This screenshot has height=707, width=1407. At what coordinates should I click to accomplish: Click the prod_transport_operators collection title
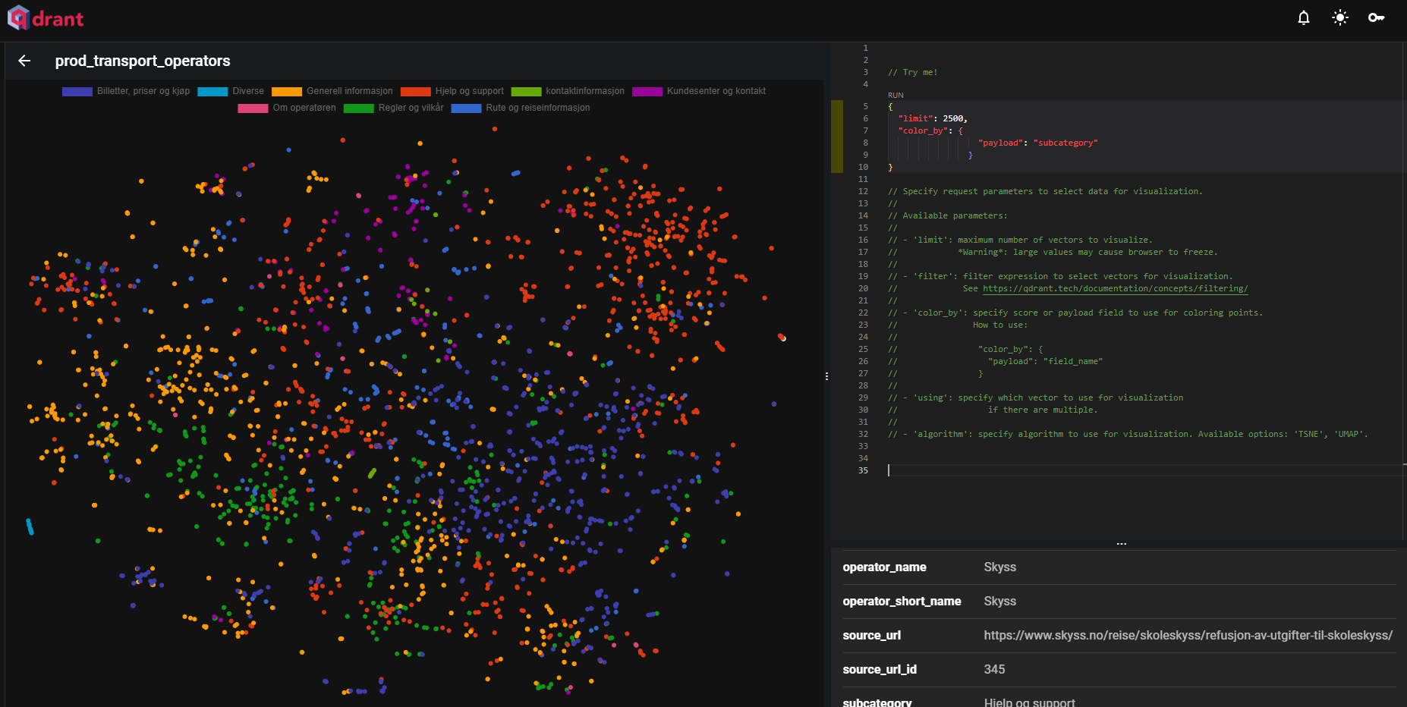coord(143,61)
